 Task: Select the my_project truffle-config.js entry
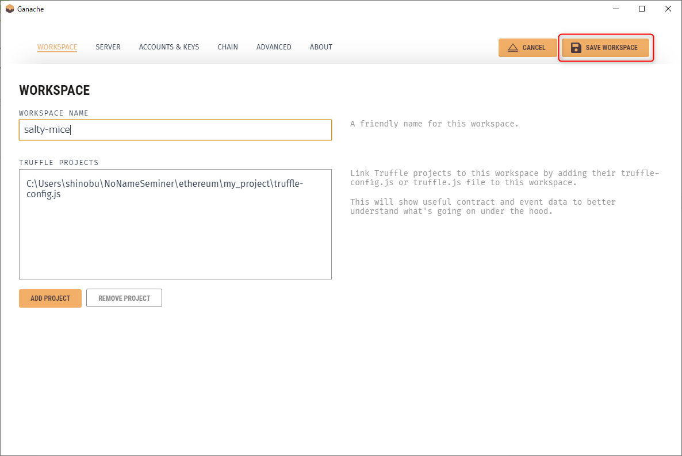pos(164,189)
